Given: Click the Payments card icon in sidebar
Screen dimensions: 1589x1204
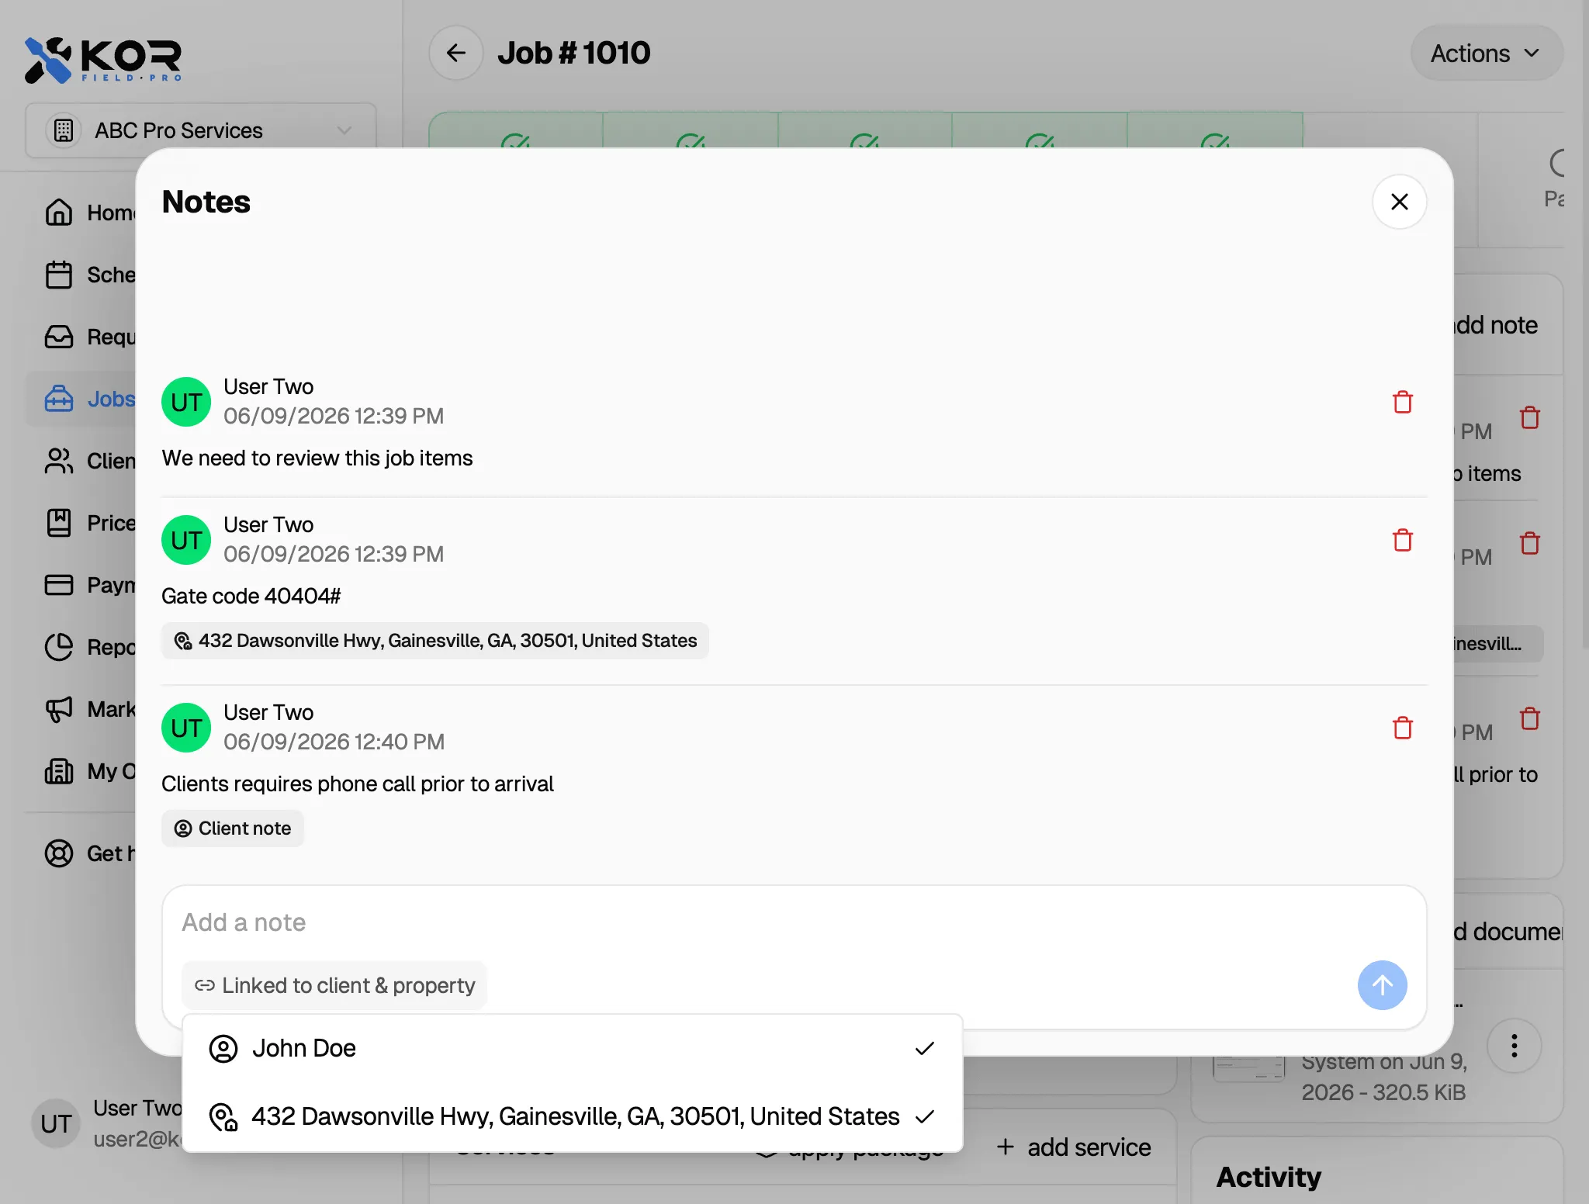Looking at the screenshot, I should pyautogui.click(x=59, y=585).
